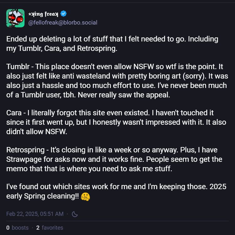Open the Feb 22, 2025 timestamp permalink
The width and height of the screenshot is (235, 235).
[x=35, y=214]
